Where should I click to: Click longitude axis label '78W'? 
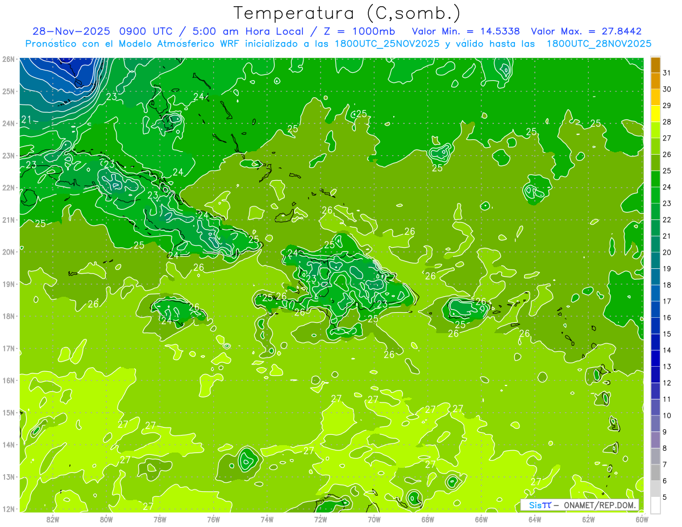click(160, 519)
